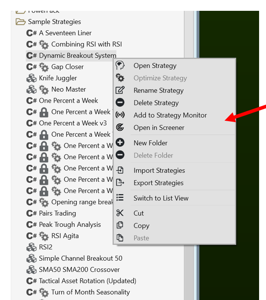Screen dimensions: 266x300
Task: Choose Switch to List View
Action: (x=161, y=198)
